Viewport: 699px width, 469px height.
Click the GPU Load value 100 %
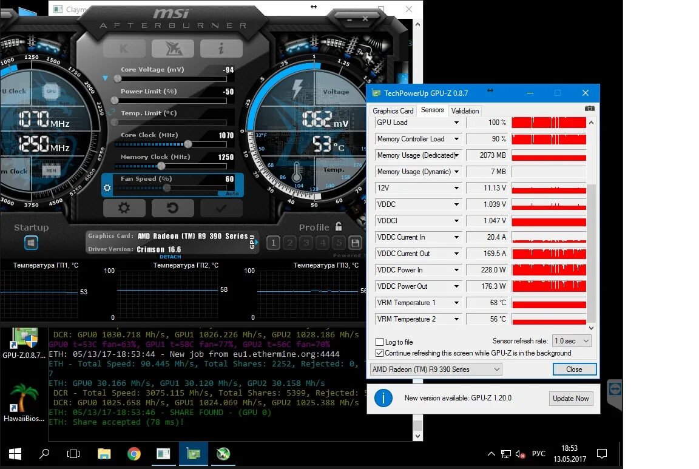click(487, 123)
